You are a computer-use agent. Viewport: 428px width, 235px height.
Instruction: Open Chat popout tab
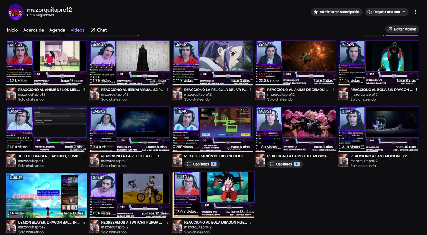tap(98, 30)
